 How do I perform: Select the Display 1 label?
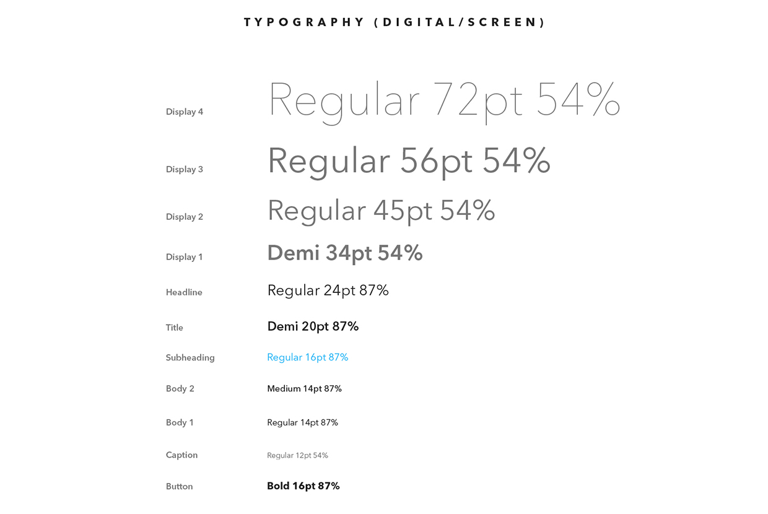(x=185, y=257)
